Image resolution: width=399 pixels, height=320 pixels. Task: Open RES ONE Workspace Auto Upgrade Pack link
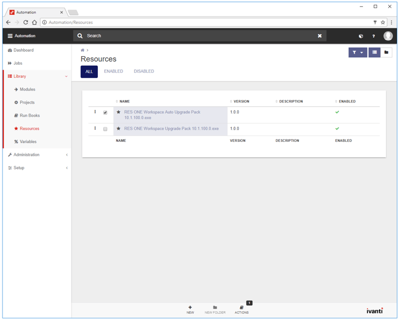[x=162, y=115]
